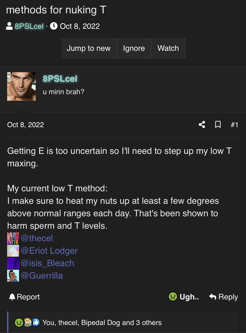Click the Jump to new button
This screenshot has height=333, width=246.
[89, 48]
